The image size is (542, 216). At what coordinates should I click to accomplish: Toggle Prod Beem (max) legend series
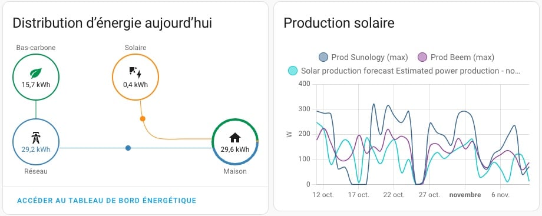point(456,57)
